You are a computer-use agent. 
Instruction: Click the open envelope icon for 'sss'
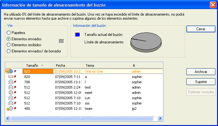[11, 103]
